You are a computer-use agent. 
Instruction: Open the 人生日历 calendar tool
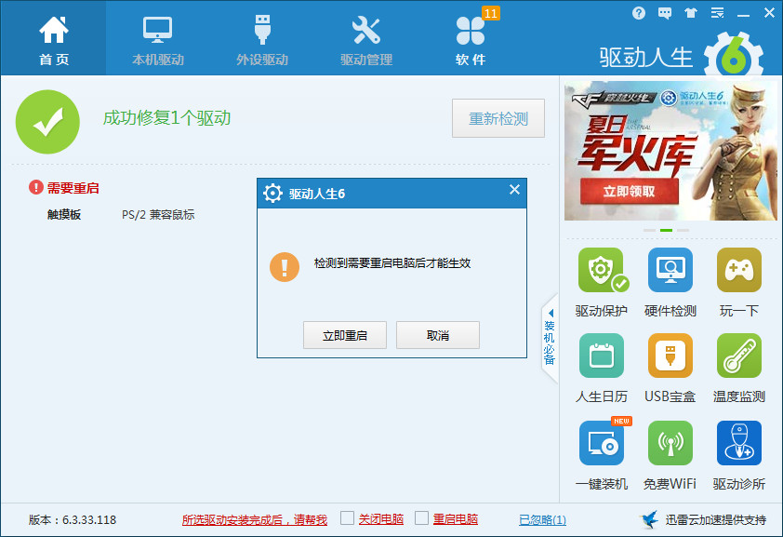pos(602,356)
